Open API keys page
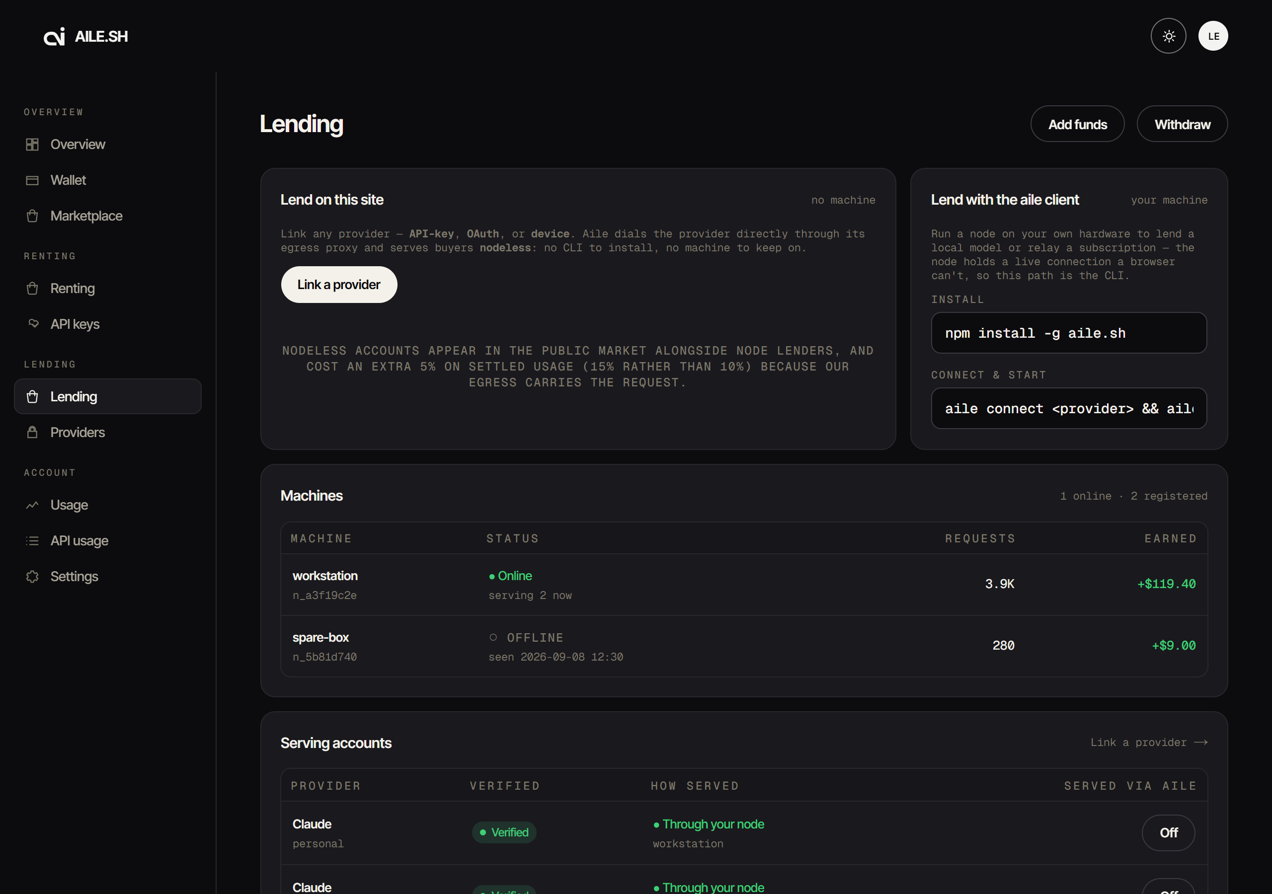1272x894 pixels. click(107, 324)
